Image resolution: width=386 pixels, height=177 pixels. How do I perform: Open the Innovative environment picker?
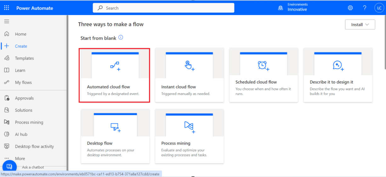pyautogui.click(x=297, y=9)
